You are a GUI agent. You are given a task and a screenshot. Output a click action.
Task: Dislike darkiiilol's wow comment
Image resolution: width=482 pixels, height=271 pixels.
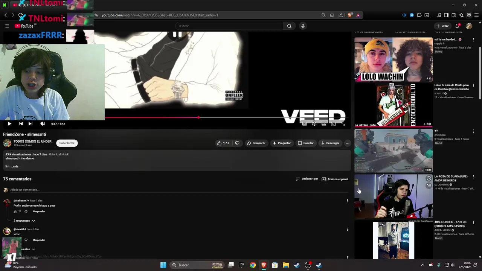[x=26, y=240]
